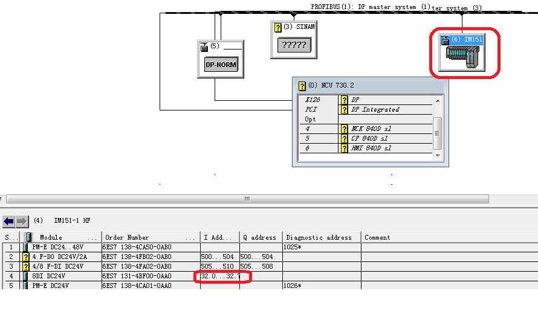The width and height of the screenshot is (538, 326).
Task: Click order number 6ES7 138-4FA02-0AB0
Action: [x=137, y=266]
